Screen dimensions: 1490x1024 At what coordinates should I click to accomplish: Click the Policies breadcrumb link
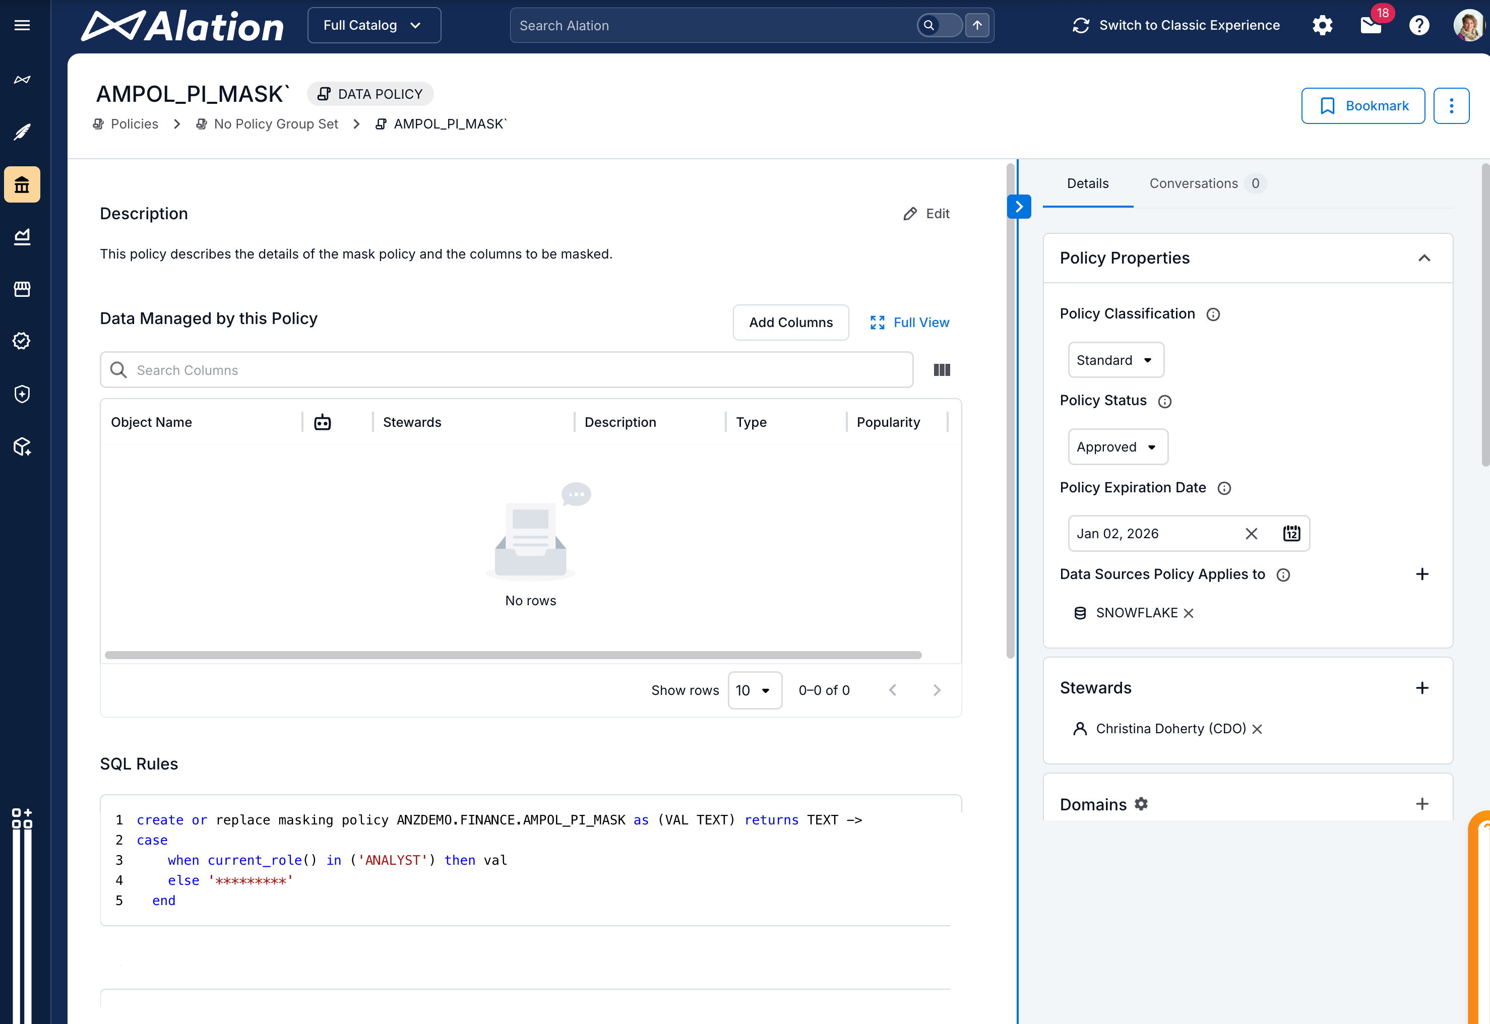point(134,124)
